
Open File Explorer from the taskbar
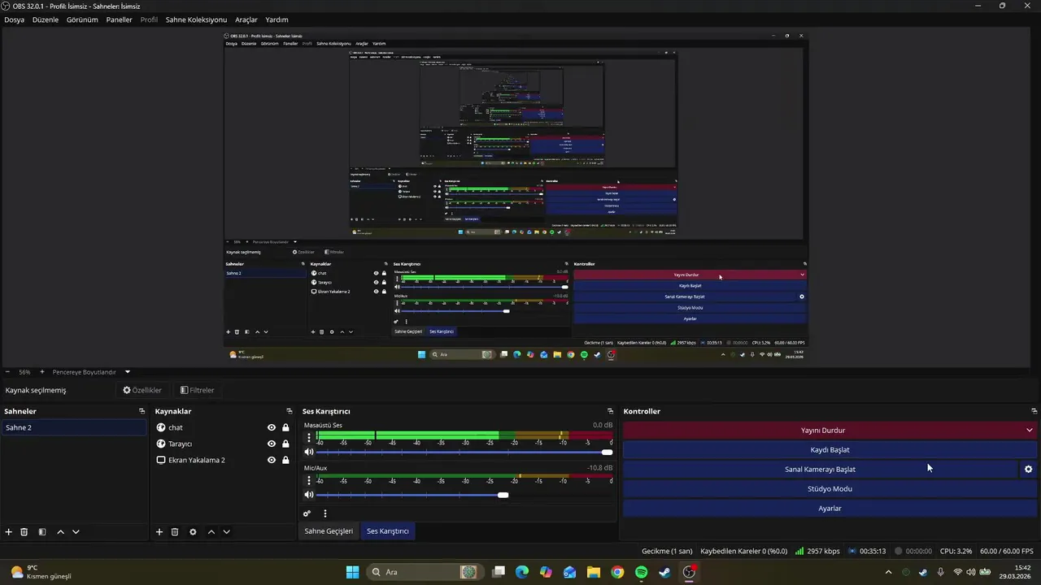[x=594, y=572]
